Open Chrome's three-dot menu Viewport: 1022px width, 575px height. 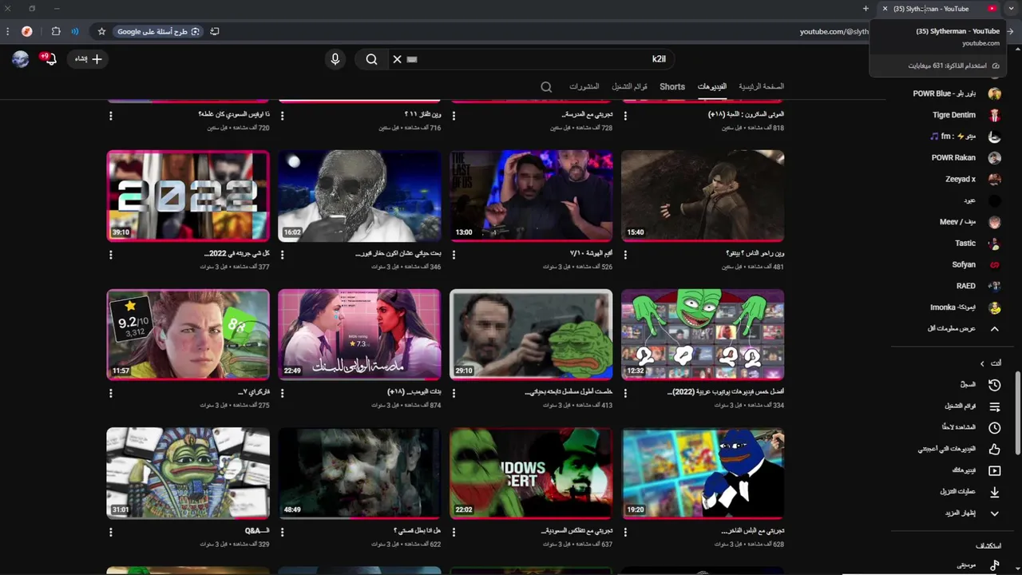click(8, 31)
